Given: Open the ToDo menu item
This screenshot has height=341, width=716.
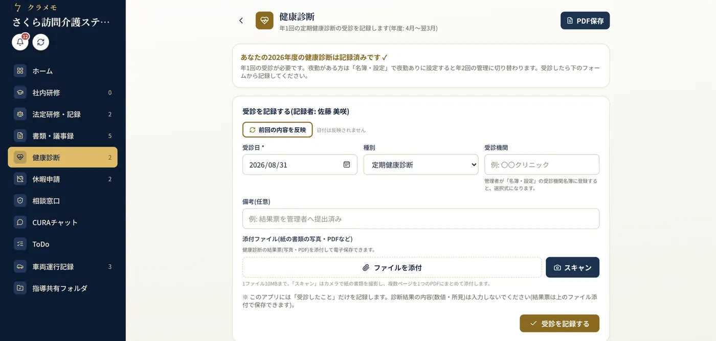Looking at the screenshot, I should click(x=62, y=244).
